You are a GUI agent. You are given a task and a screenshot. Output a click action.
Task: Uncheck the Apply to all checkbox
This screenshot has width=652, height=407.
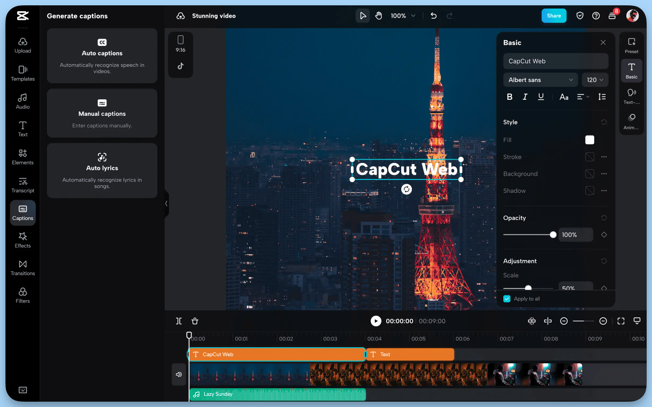tap(507, 299)
